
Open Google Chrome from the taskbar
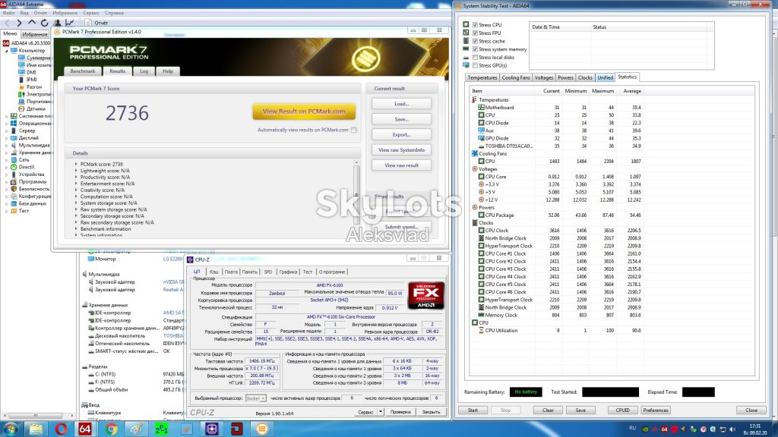coord(111,429)
